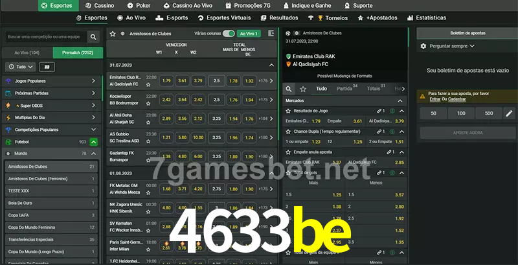Click the Entrar login link
This screenshot has height=265, width=518.
pyautogui.click(x=434, y=99)
